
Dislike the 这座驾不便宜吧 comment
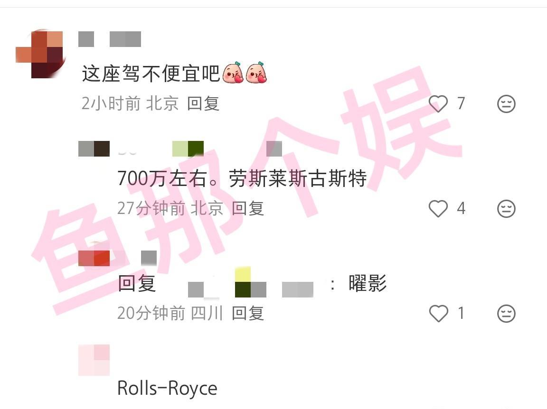(x=506, y=103)
